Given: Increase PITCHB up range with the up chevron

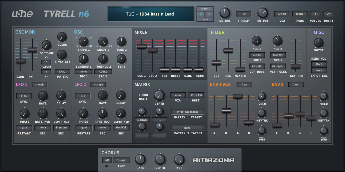Looking at the screenshot, I should 46,57.
